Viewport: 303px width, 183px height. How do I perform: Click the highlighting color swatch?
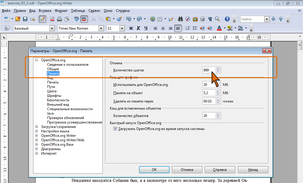coord(230,28)
